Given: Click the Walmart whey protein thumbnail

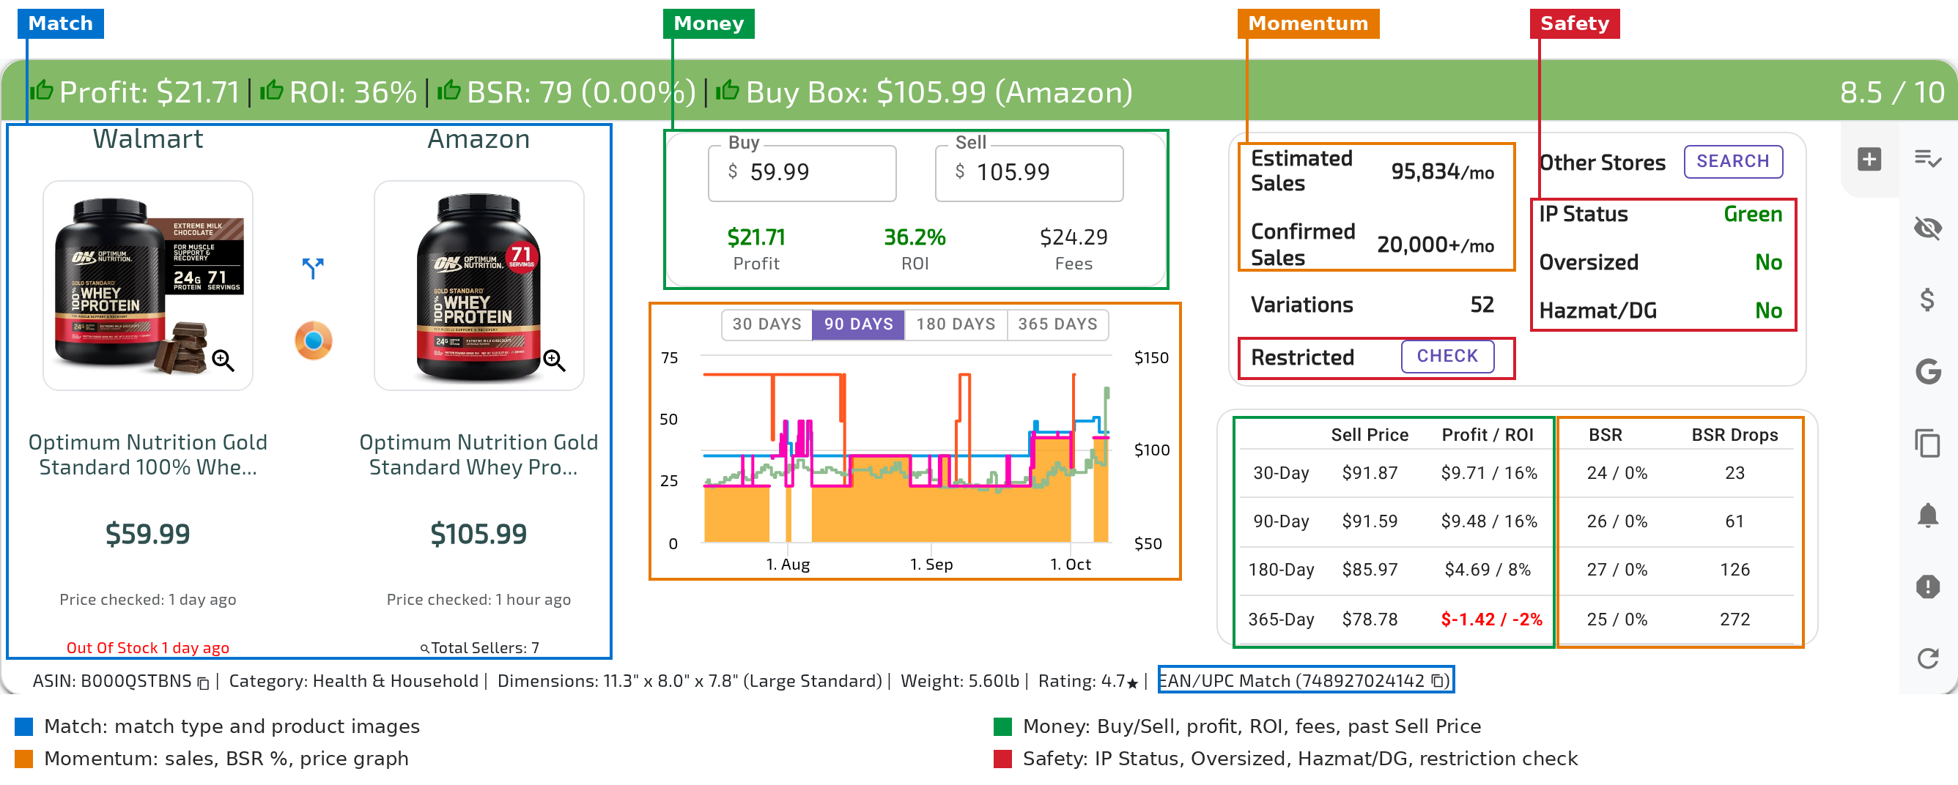Looking at the screenshot, I should click(x=147, y=286).
